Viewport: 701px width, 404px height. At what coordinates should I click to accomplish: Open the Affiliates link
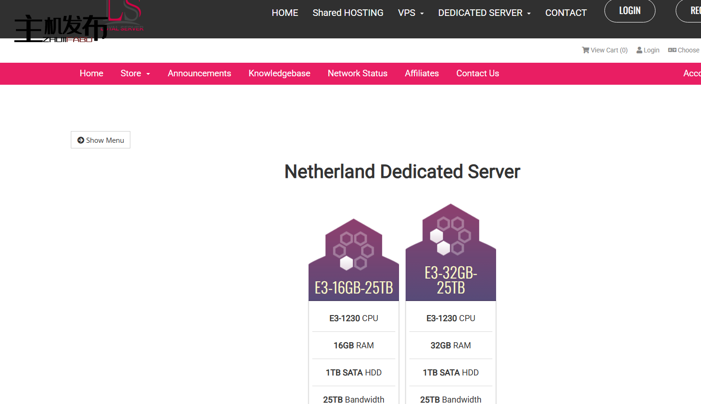pyautogui.click(x=422, y=73)
